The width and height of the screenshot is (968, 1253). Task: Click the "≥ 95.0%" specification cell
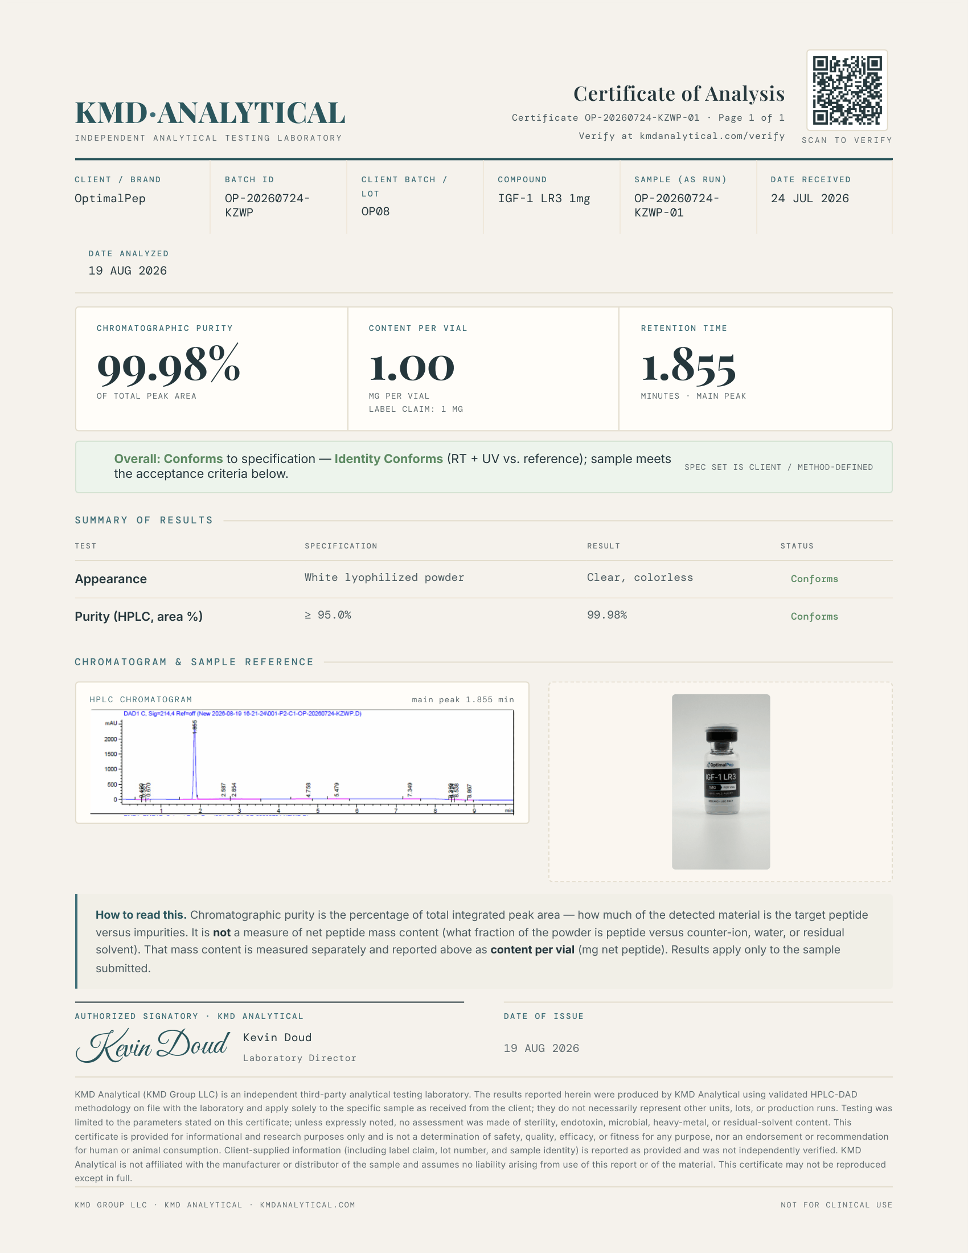(x=327, y=615)
